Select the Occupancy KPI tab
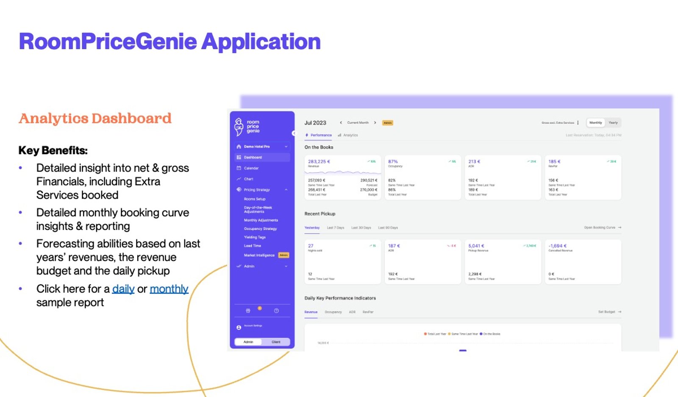This screenshot has height=397, width=678. (333, 312)
